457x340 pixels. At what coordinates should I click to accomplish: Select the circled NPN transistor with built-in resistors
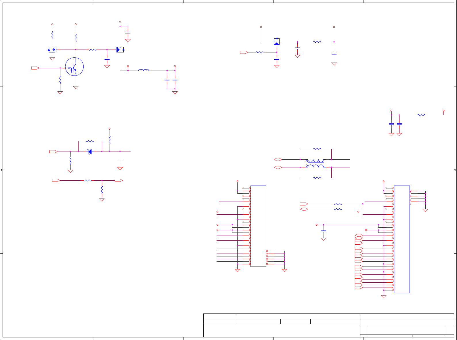(74, 67)
